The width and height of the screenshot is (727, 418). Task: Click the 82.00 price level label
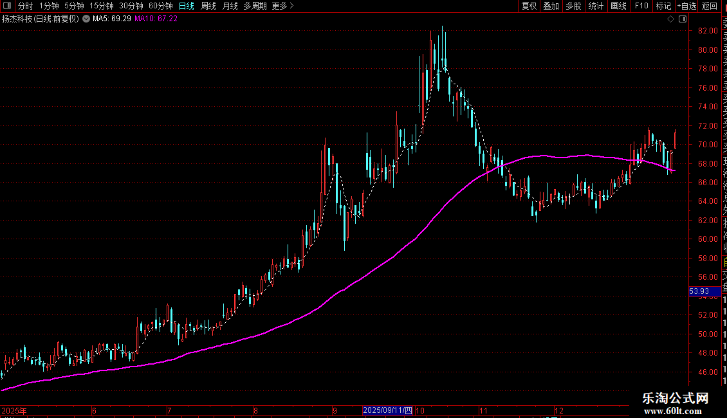coord(708,31)
